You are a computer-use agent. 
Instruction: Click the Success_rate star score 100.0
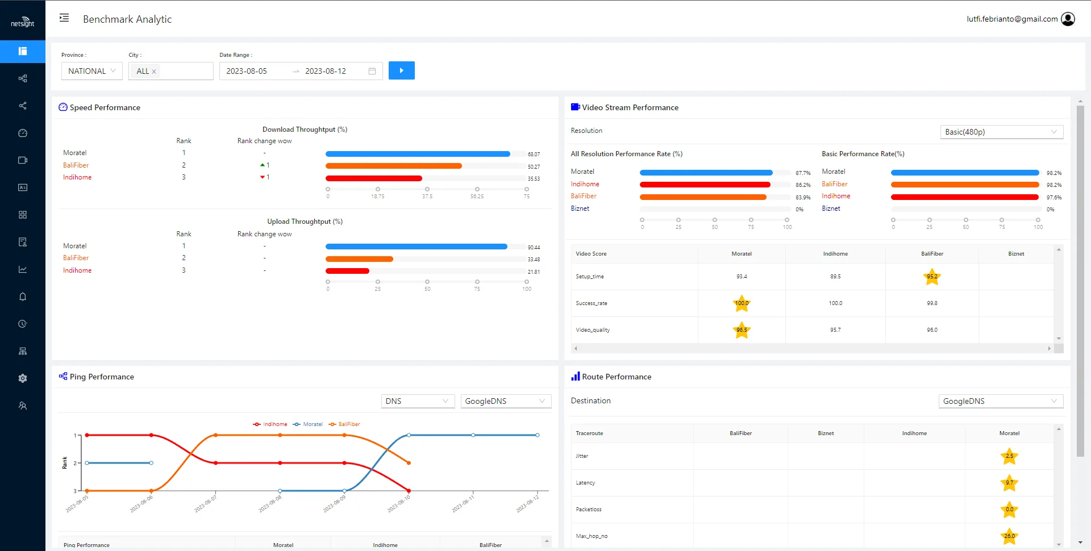click(x=742, y=303)
